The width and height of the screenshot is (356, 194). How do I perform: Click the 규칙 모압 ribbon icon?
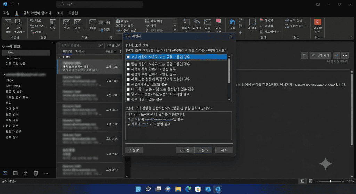[x=287, y=20]
